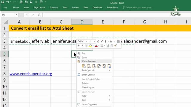This screenshot has height=107, width=191.
Task: Open the Formulas tab
Action: point(54,7)
